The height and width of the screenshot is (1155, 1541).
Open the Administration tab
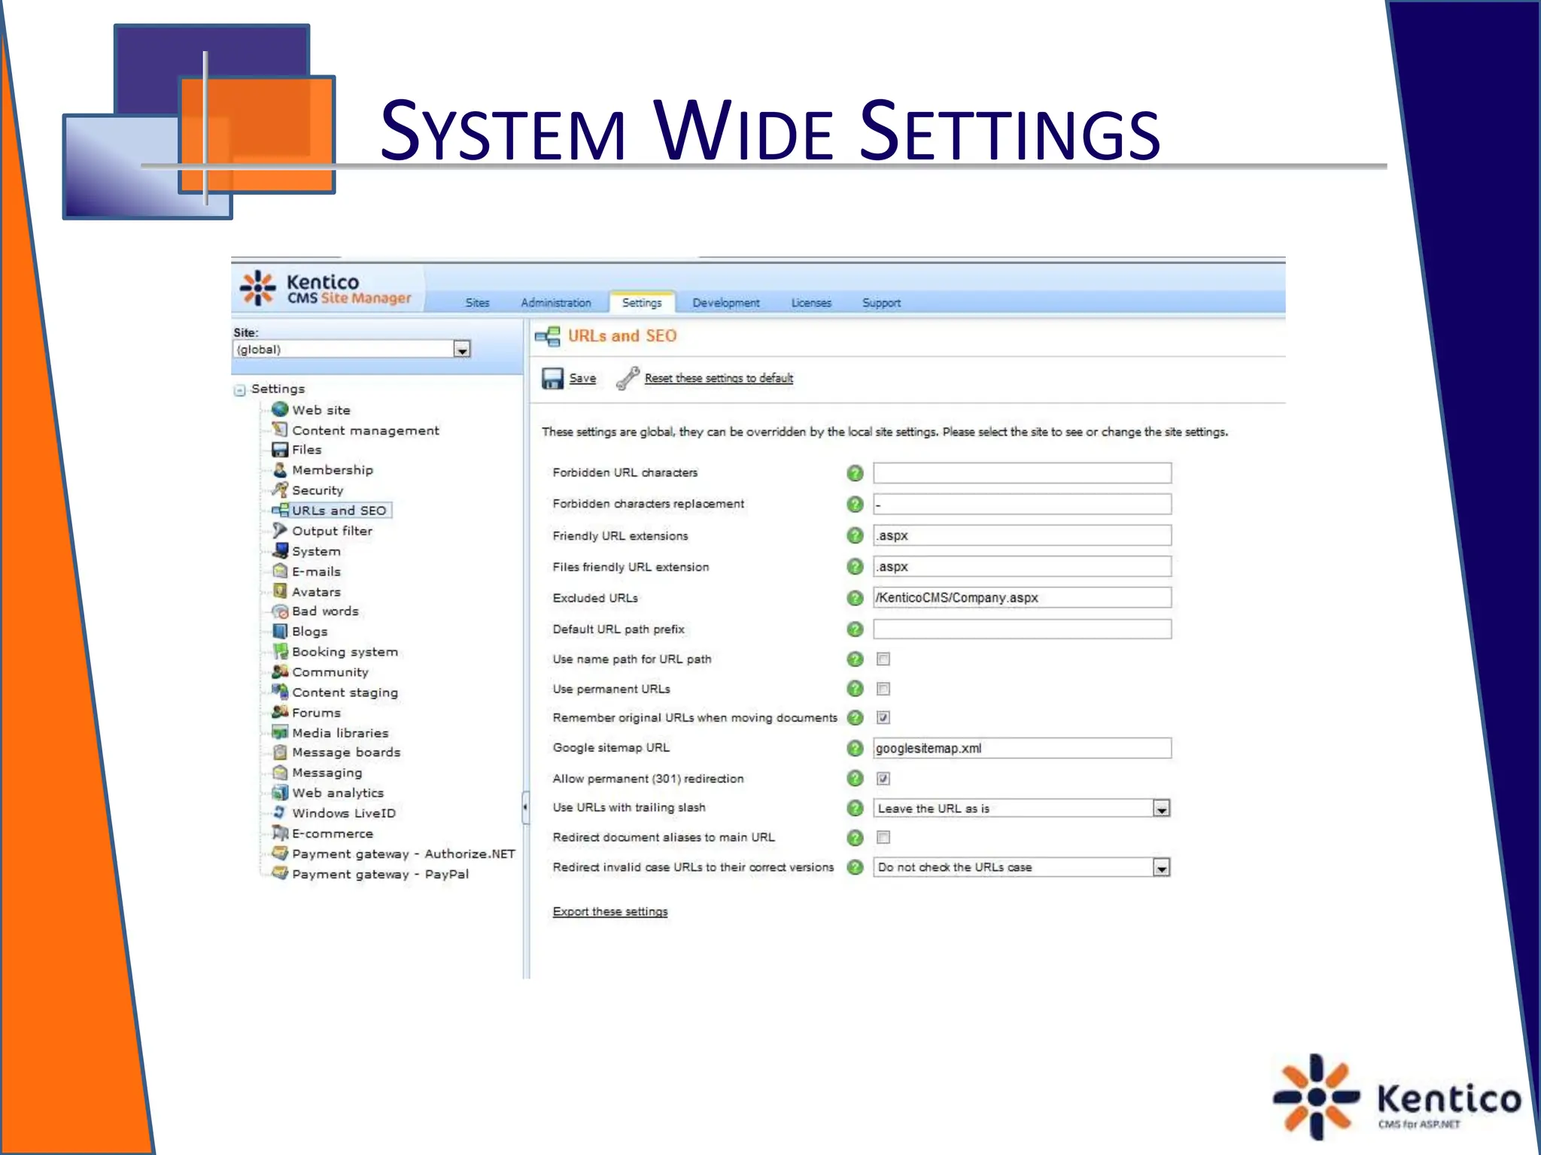(x=556, y=302)
